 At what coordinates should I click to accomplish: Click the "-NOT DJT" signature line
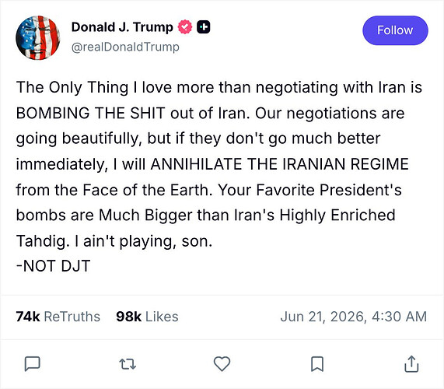[53, 266]
